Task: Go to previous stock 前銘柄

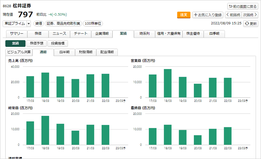Action: 233,15
